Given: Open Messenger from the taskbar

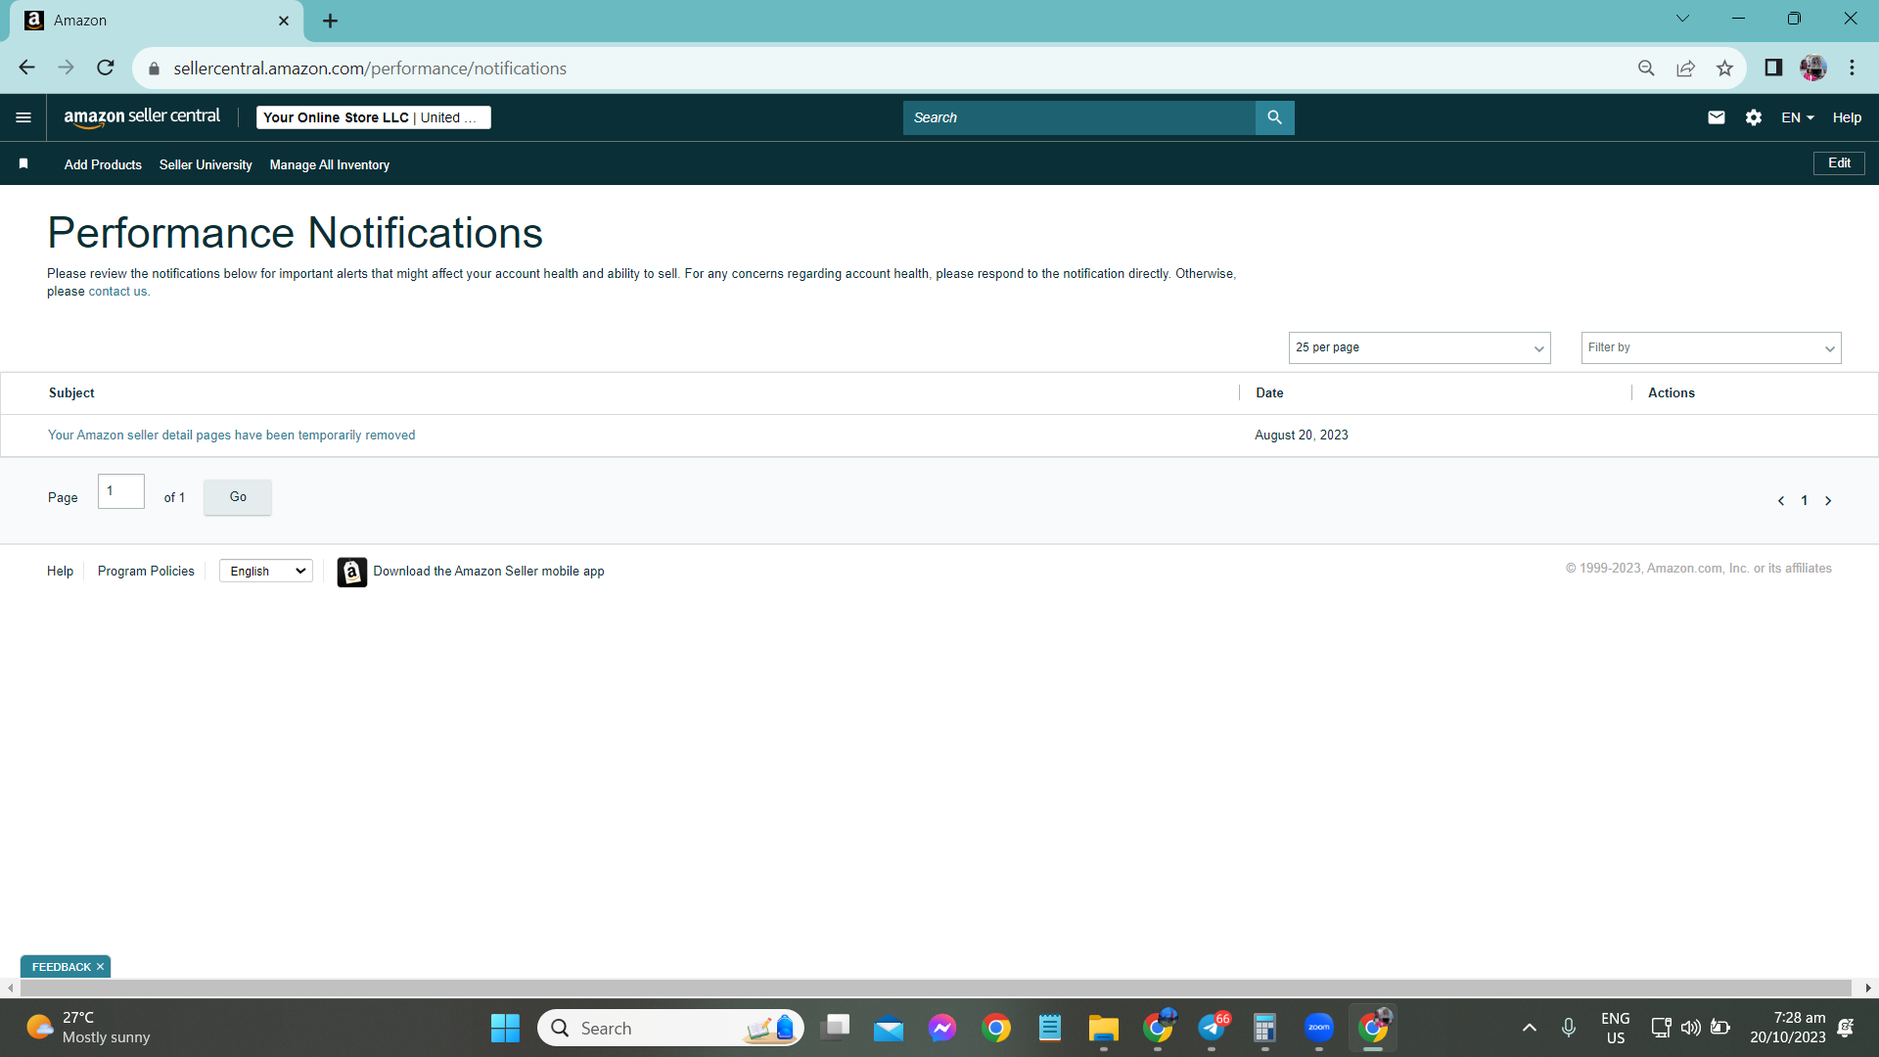Looking at the screenshot, I should tap(942, 1028).
